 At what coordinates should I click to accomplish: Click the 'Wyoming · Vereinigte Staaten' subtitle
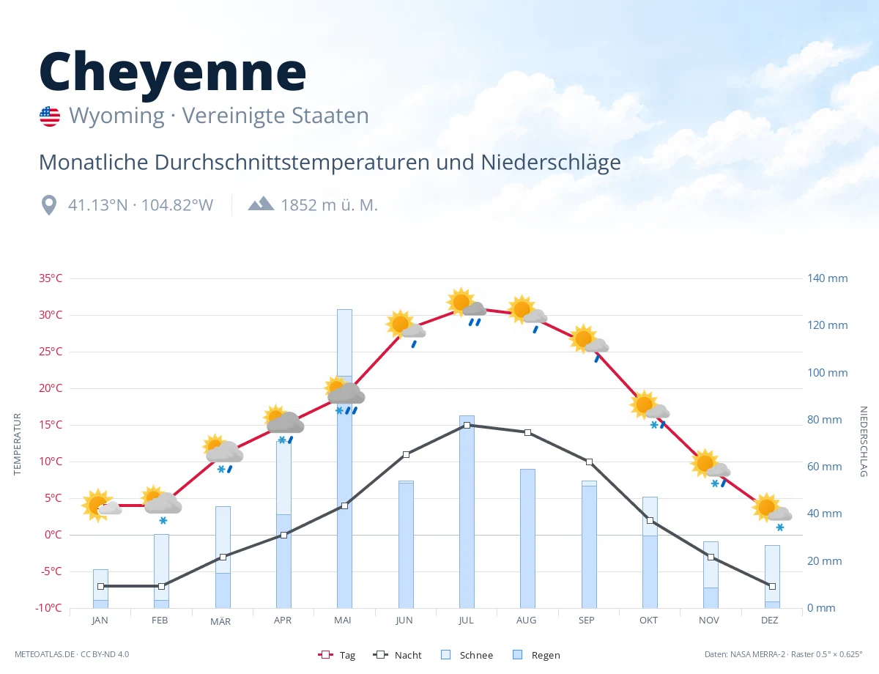pyautogui.click(x=218, y=116)
